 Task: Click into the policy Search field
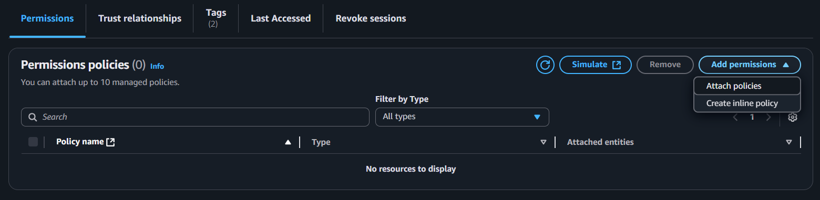pyautogui.click(x=195, y=117)
